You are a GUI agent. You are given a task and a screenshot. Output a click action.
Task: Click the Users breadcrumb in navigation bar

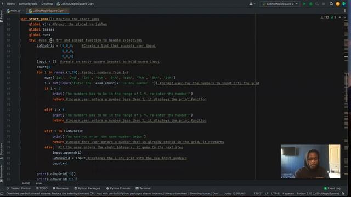(10, 4)
